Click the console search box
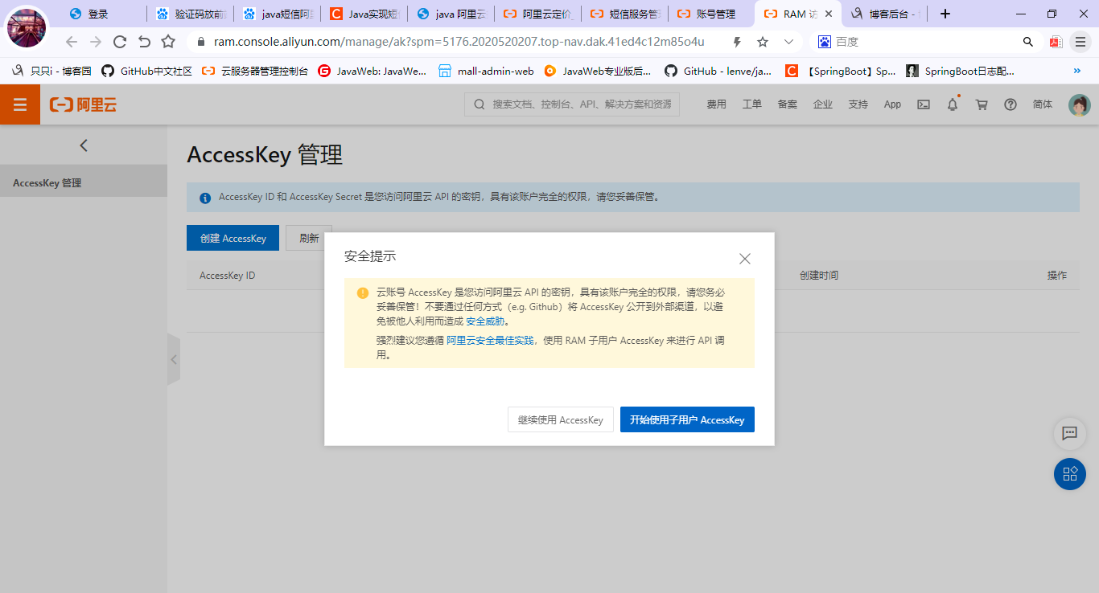This screenshot has width=1099, height=593. tap(572, 104)
